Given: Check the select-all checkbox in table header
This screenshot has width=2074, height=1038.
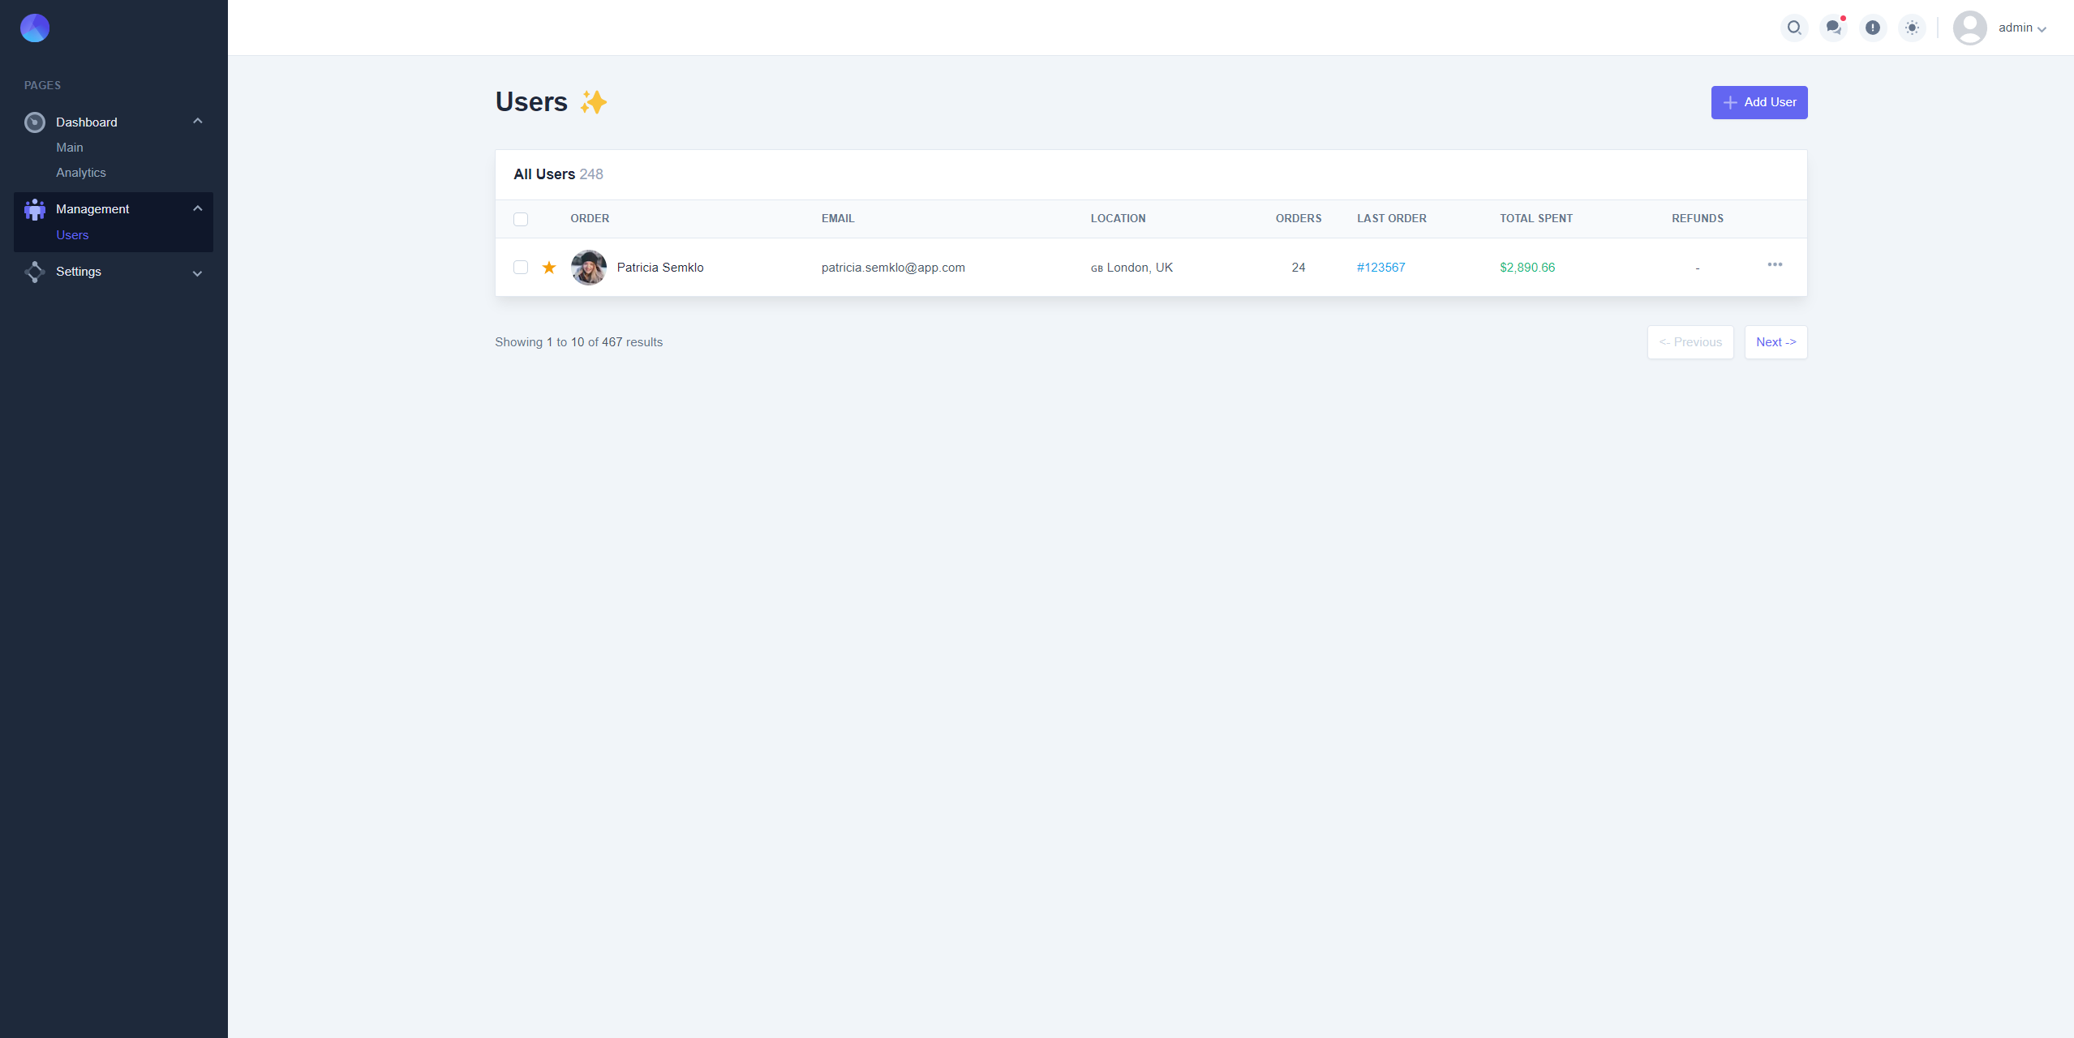Looking at the screenshot, I should pos(521,219).
